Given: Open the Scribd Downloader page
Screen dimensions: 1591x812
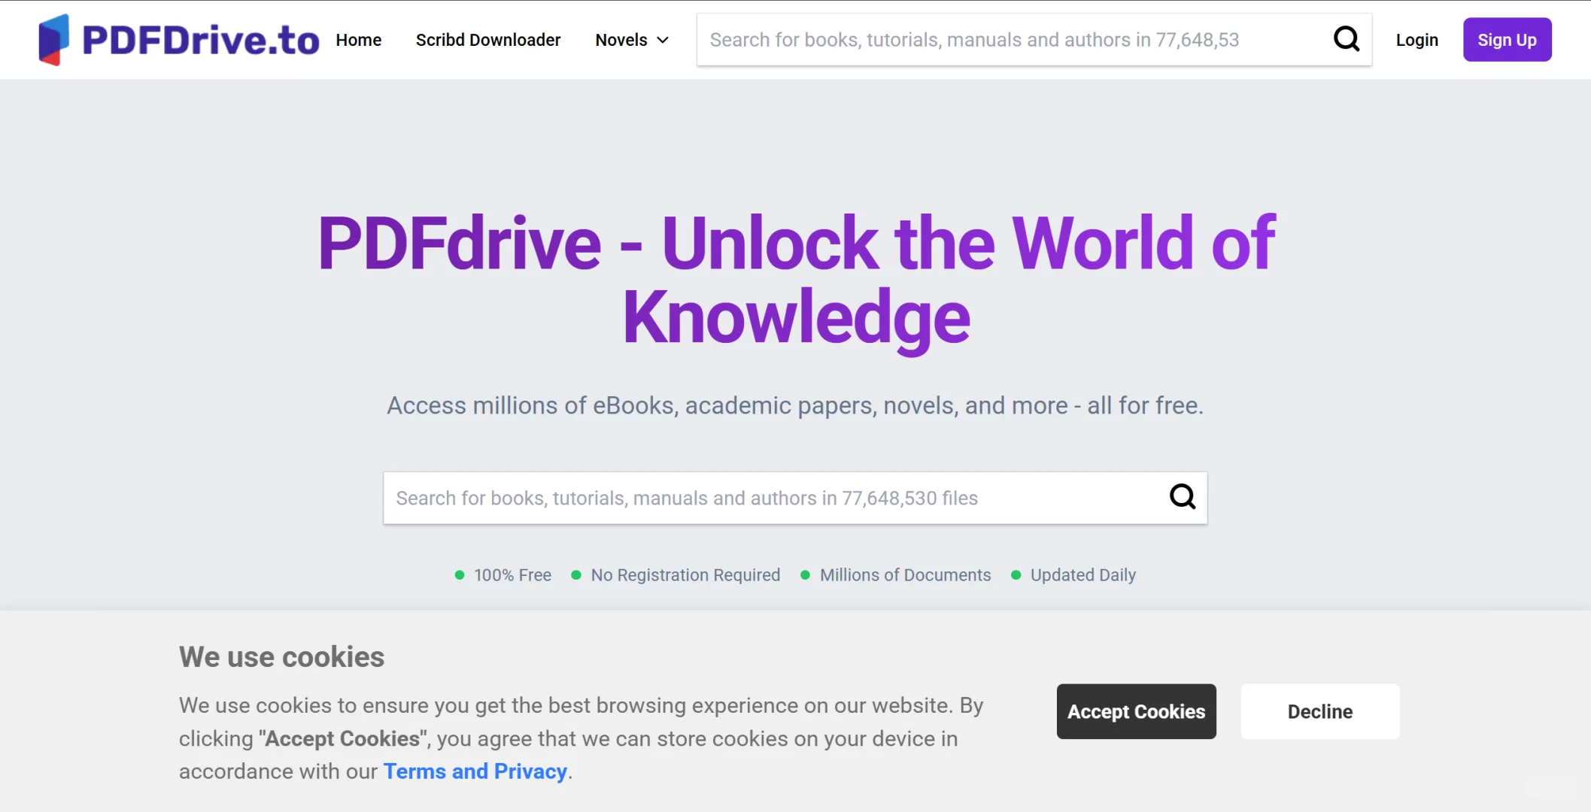Looking at the screenshot, I should (x=488, y=40).
